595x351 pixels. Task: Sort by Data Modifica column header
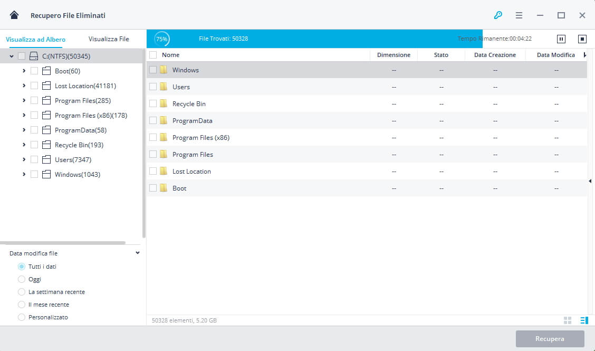(555, 55)
